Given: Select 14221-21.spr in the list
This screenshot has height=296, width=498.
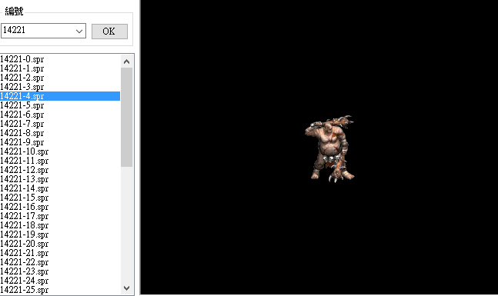Looking at the screenshot, I should 60,253.
